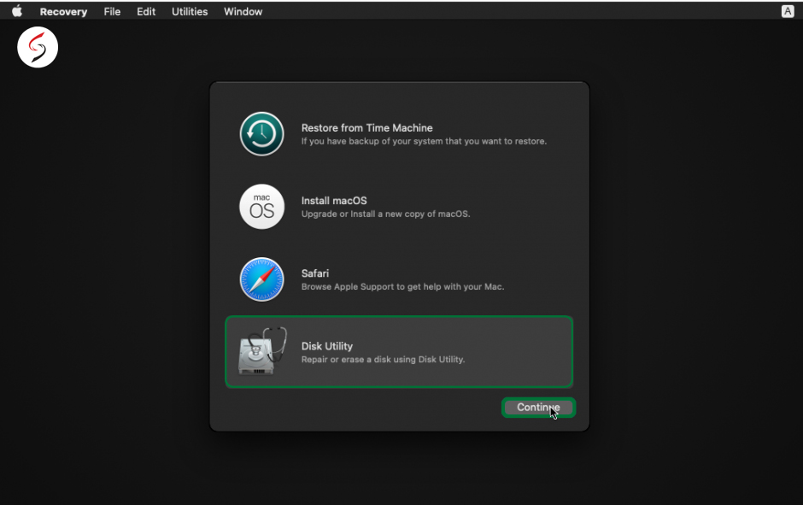
Task: Click the Disk Utility drive icon
Action: click(262, 351)
